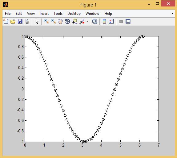This screenshot has width=177, height=158.
Task: Insert Colorbar using the toolbar icon
Action: tap(104, 21)
